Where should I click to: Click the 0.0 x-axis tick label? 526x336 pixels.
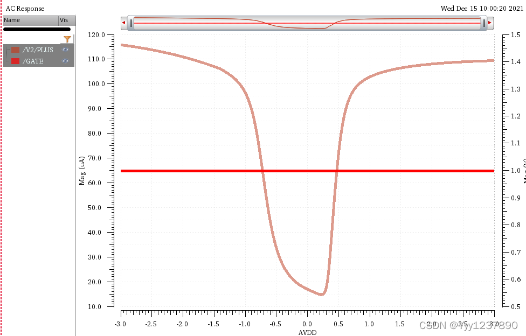307,324
